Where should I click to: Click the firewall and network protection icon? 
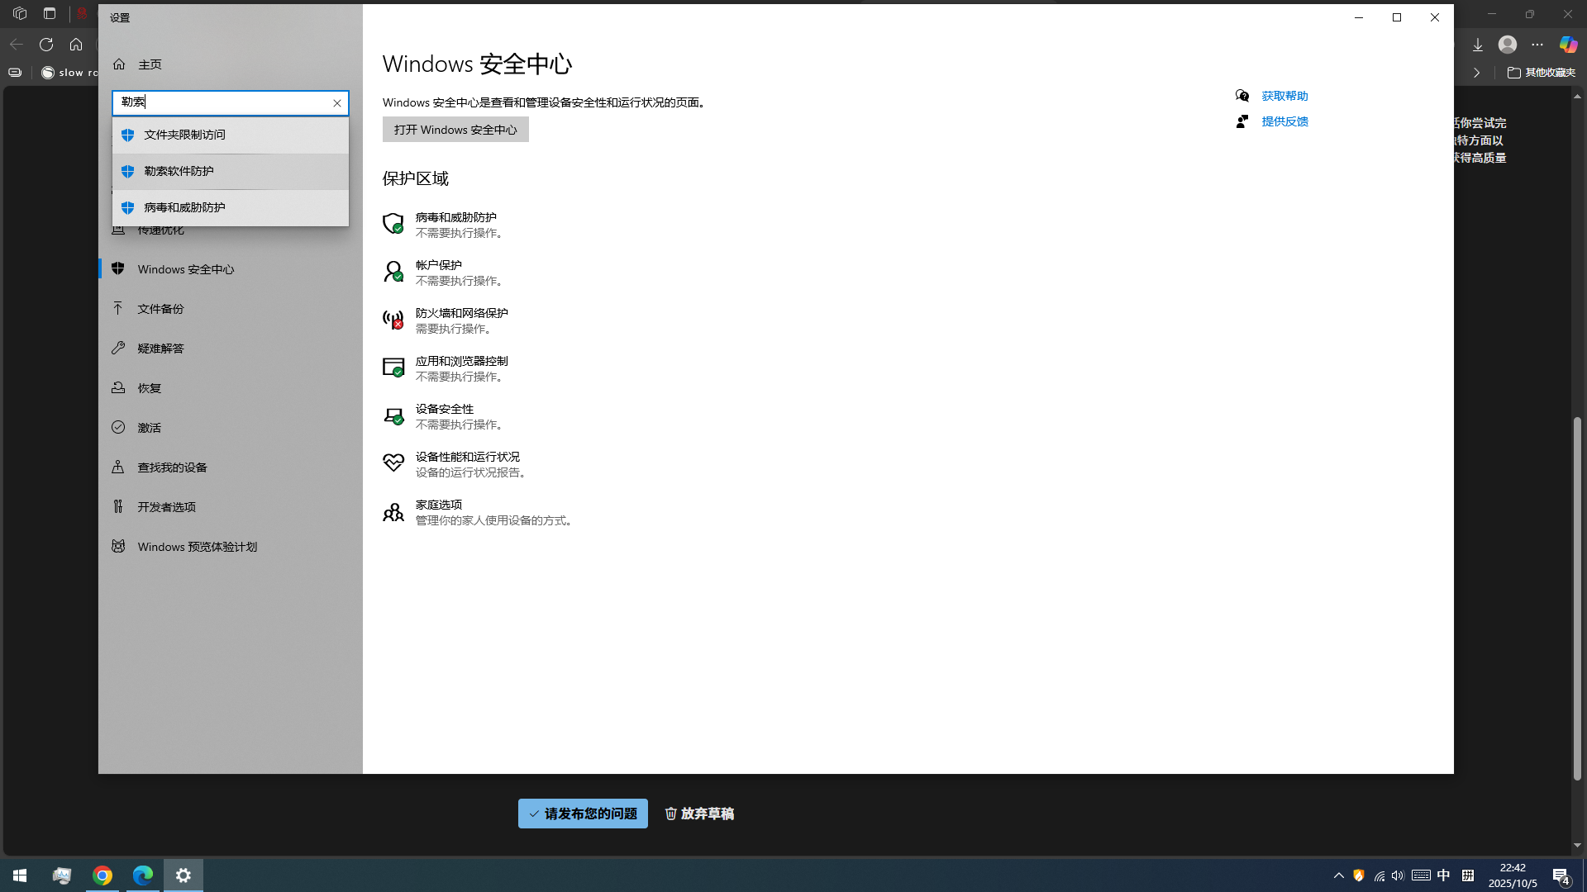pos(393,320)
